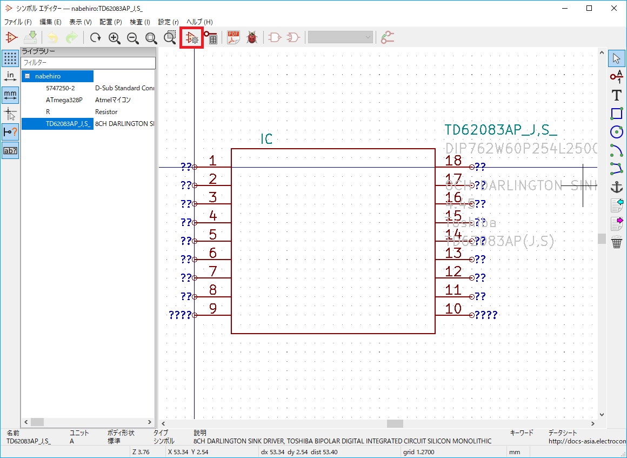627x458 pixels.
Task: Click the redo arrow icon
Action: pos(71,38)
